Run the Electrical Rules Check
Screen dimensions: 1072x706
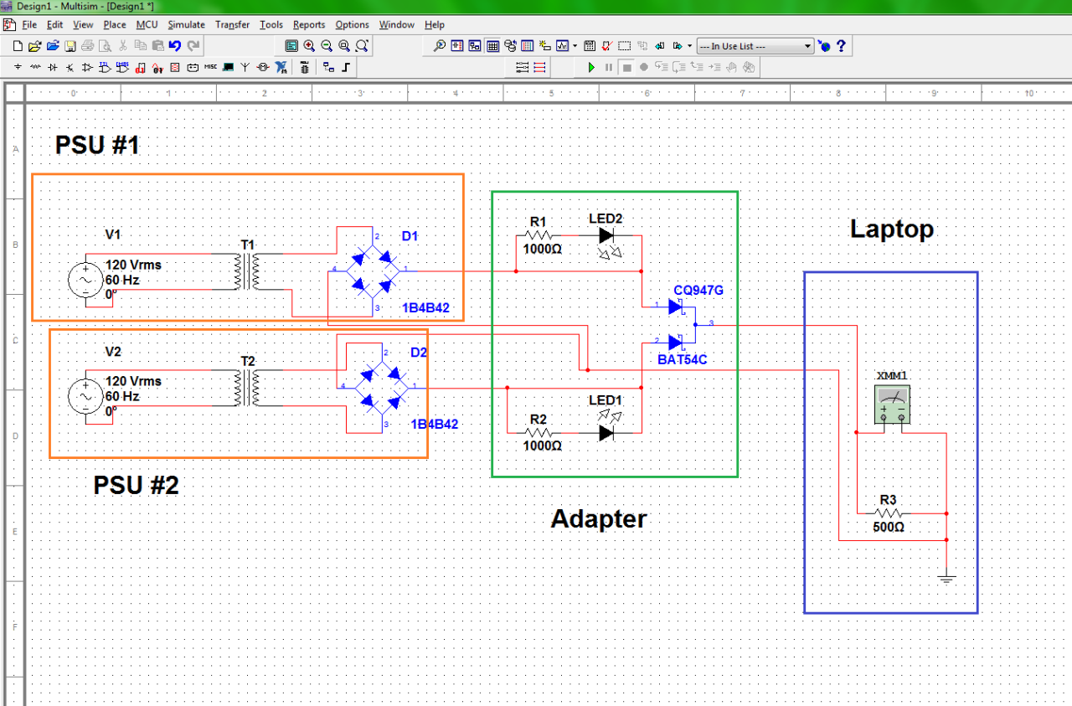(606, 46)
